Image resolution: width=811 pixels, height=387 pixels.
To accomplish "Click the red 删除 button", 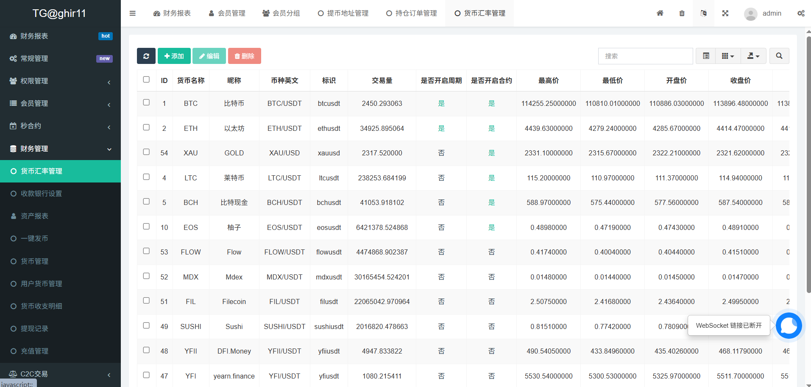I will (x=244, y=56).
